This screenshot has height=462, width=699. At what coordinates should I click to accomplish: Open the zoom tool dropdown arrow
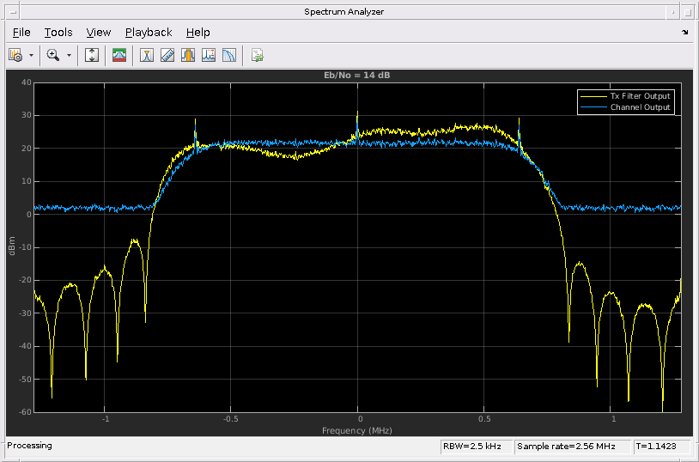[x=69, y=55]
